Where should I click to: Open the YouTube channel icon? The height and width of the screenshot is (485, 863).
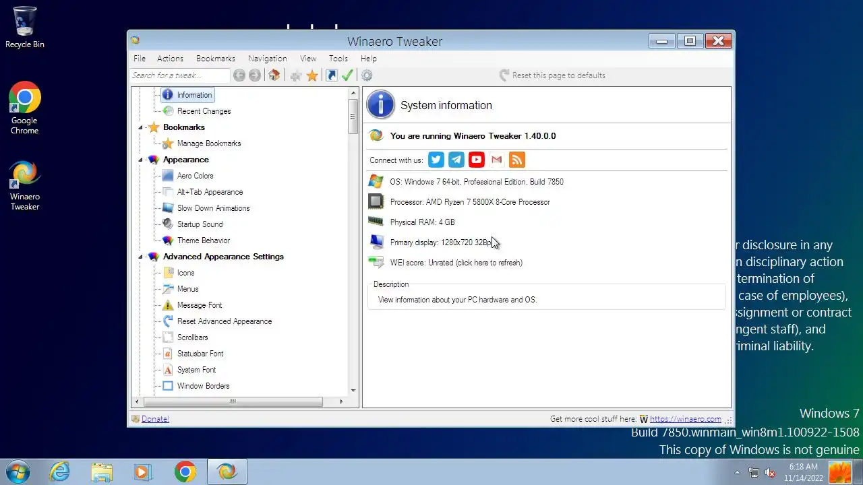click(477, 160)
